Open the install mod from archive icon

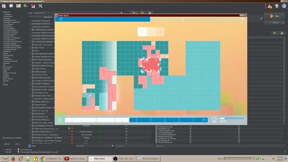coord(4,6)
